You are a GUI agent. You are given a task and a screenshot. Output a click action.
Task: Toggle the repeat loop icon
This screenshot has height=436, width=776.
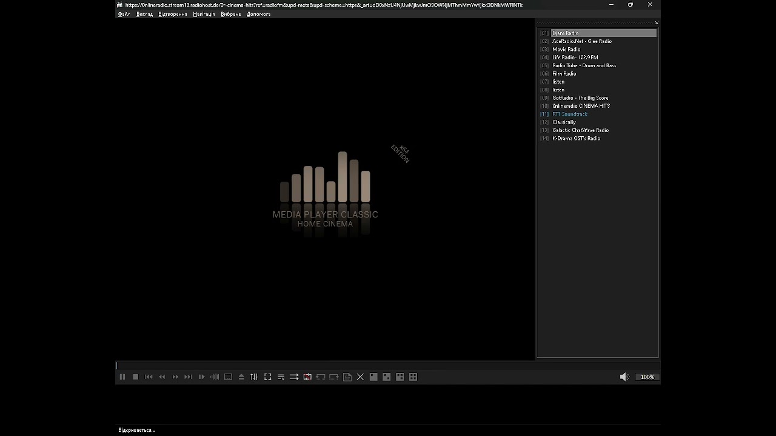tap(307, 377)
